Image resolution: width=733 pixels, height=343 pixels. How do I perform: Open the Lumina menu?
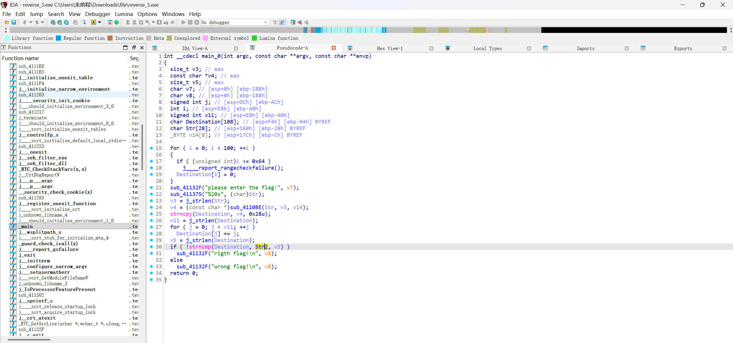click(x=123, y=14)
